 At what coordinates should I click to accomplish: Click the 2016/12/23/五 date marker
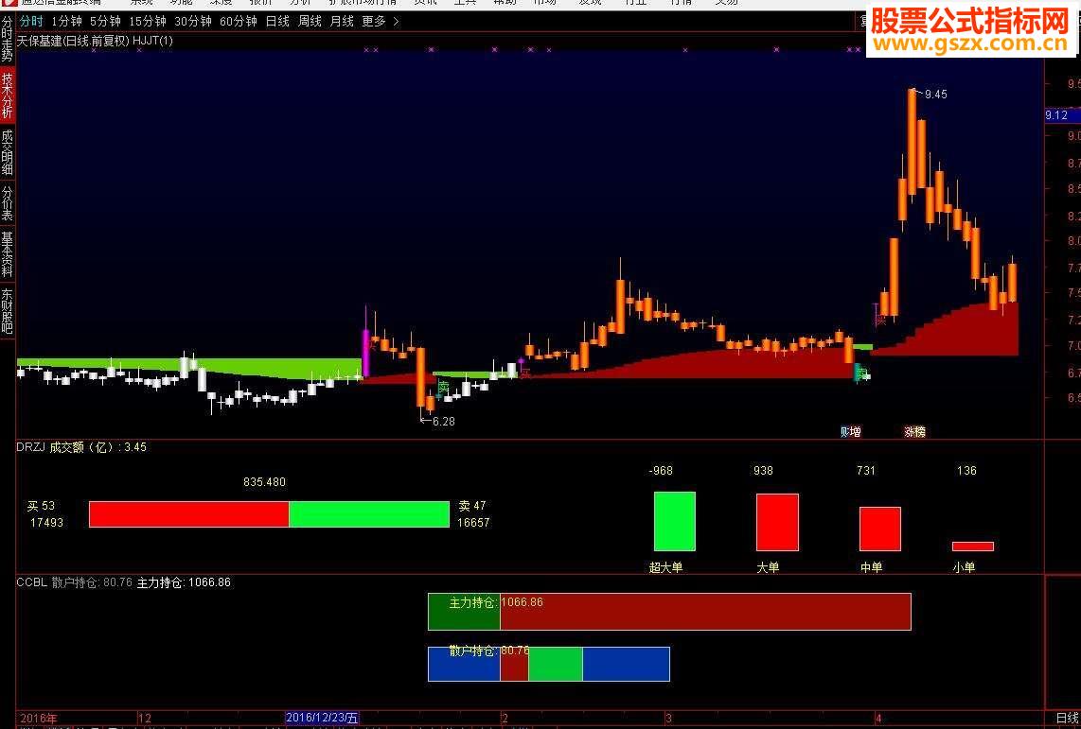(x=322, y=718)
